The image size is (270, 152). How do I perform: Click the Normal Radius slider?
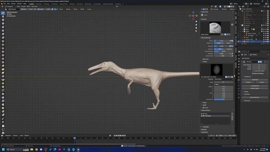coord(224,52)
